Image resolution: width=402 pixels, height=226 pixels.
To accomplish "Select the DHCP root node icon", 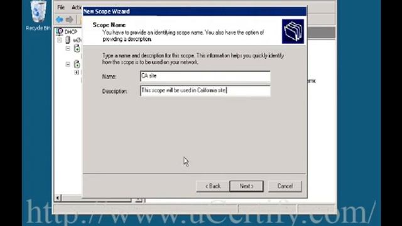I will coord(60,31).
